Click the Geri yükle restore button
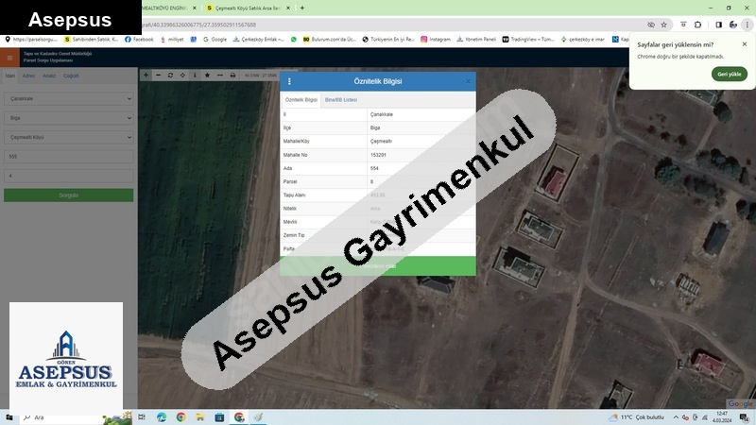The height and width of the screenshot is (425, 756). (729, 74)
